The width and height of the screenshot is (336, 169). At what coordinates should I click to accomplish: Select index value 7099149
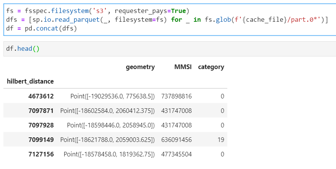click(x=41, y=140)
